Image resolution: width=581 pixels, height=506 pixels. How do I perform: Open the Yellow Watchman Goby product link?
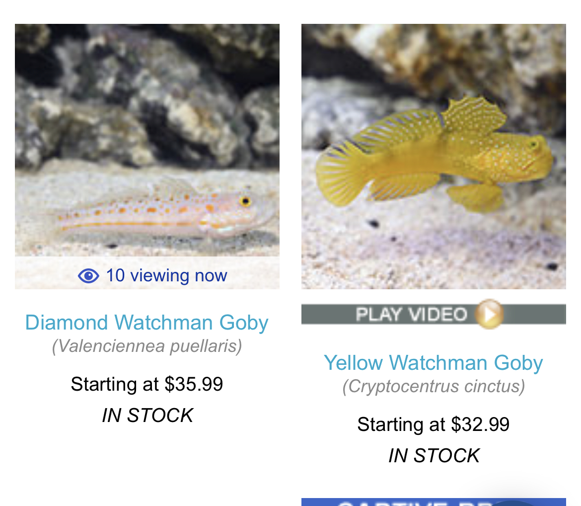[433, 363]
